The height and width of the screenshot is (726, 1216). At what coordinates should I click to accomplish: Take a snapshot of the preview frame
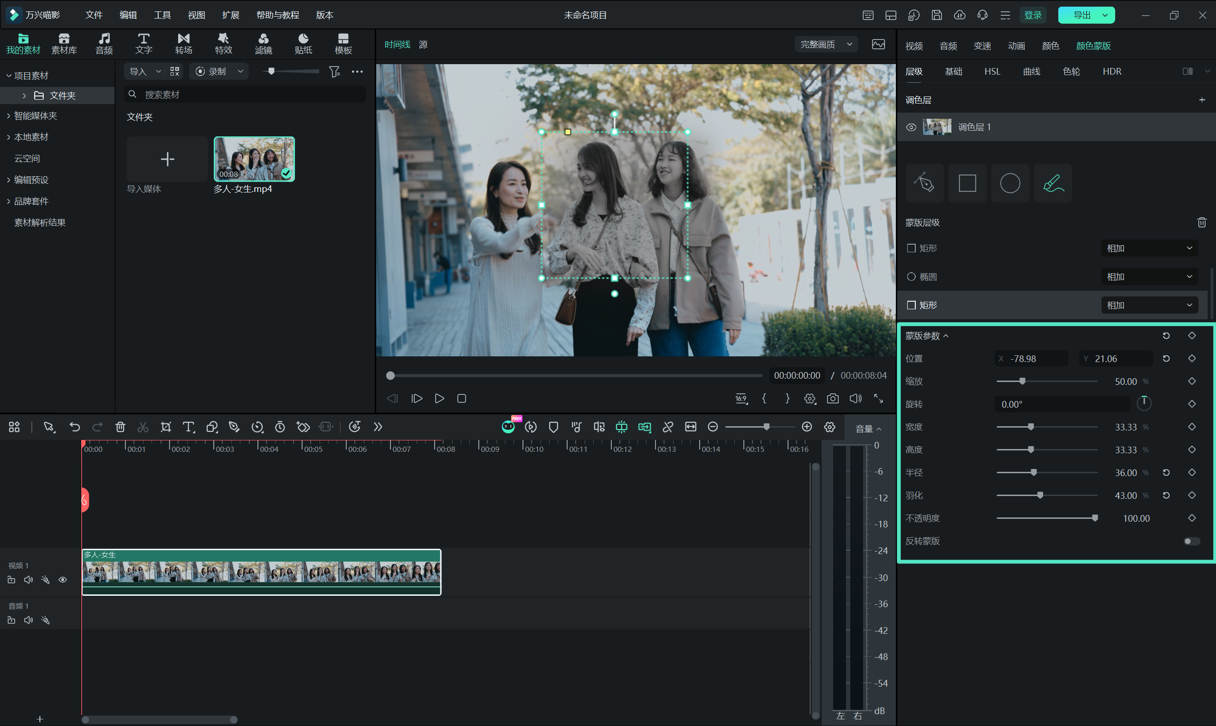(x=833, y=398)
